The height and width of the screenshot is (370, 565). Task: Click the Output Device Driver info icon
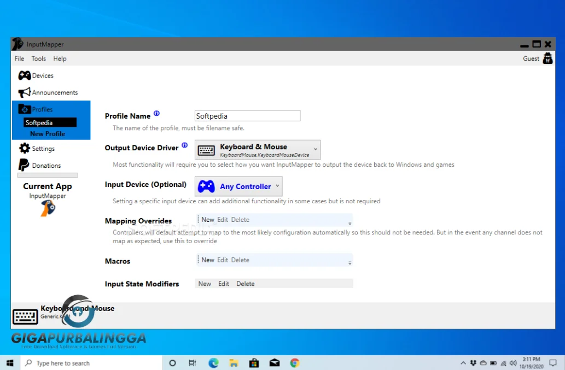185,145
